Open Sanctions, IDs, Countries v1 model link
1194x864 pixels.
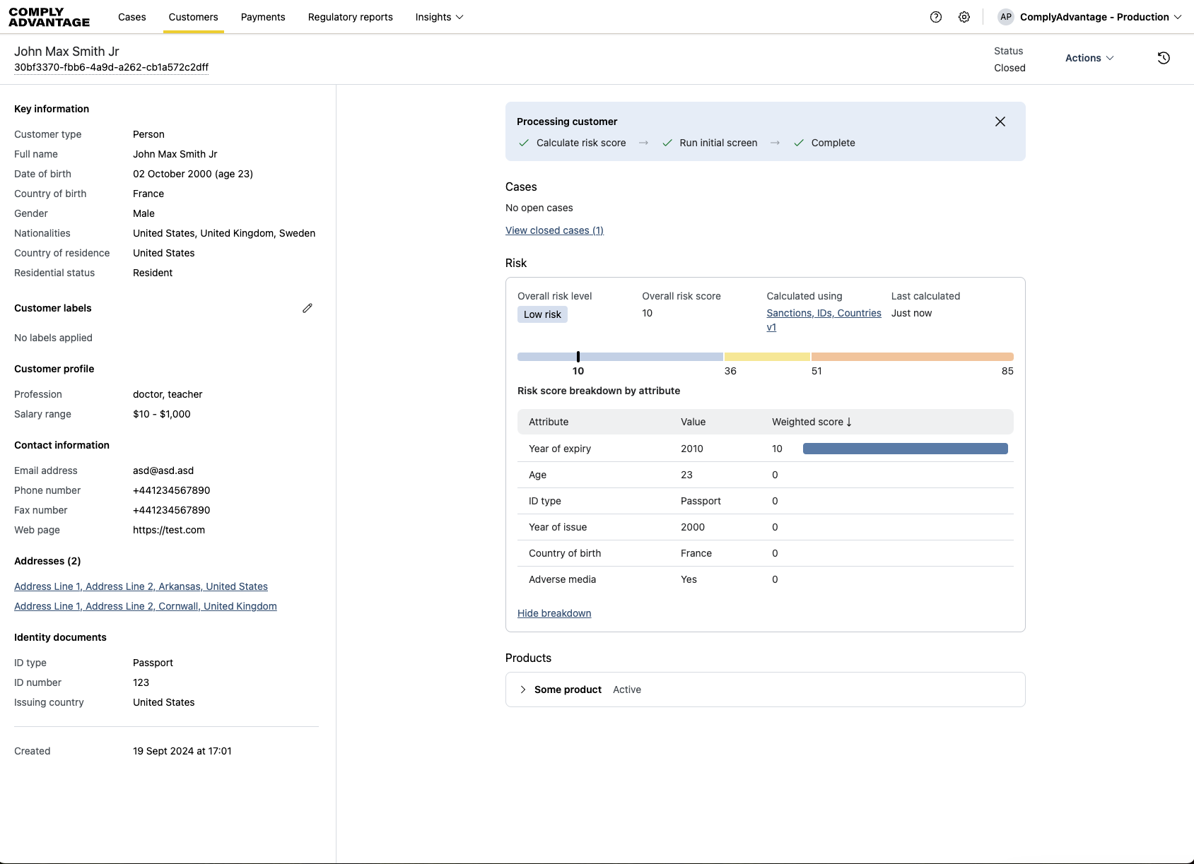click(x=824, y=313)
